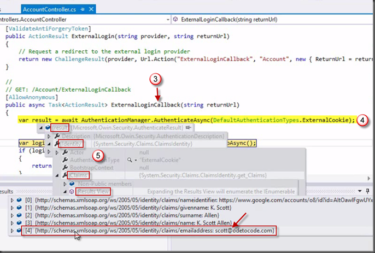Expand claim [2] surname row
The width and height of the screenshot is (375, 253).
12,215
